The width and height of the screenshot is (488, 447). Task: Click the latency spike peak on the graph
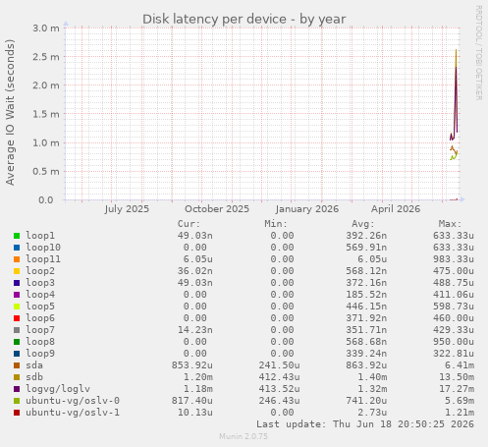point(456,51)
